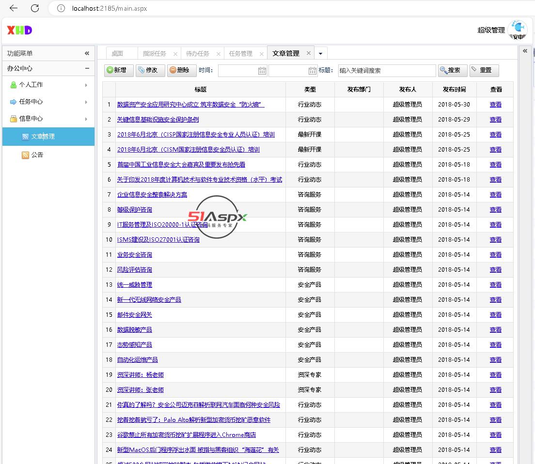The height and width of the screenshot is (464, 535).
Task: Open article 关键信息基础设施安全保护条例
Action: 157,120
